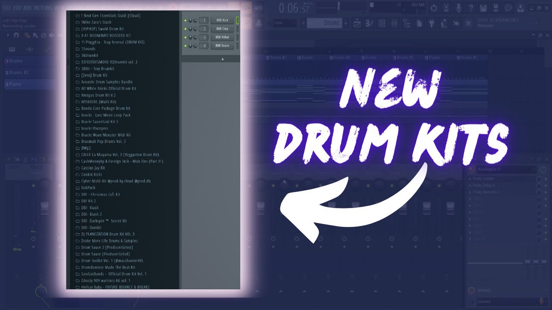The width and height of the screenshot is (552, 310).
Task: Click the 808 Clap channel button
Action: point(223,29)
